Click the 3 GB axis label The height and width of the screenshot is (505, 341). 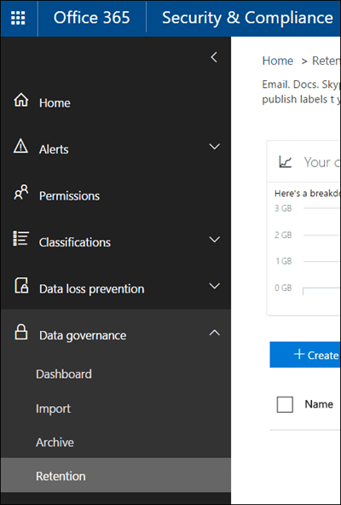(x=283, y=208)
